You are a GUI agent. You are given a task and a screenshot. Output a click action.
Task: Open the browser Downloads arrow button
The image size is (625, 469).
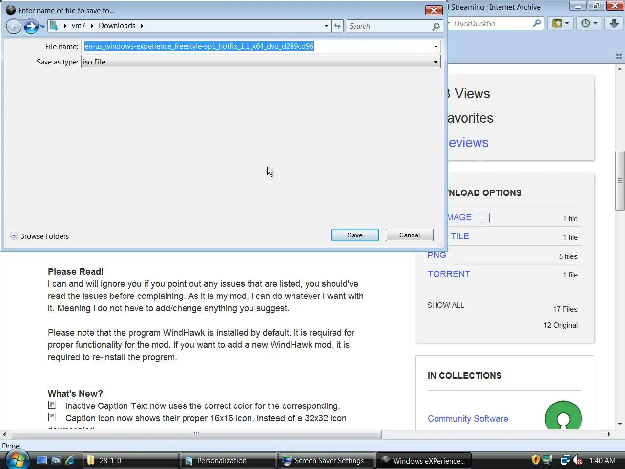(x=614, y=23)
